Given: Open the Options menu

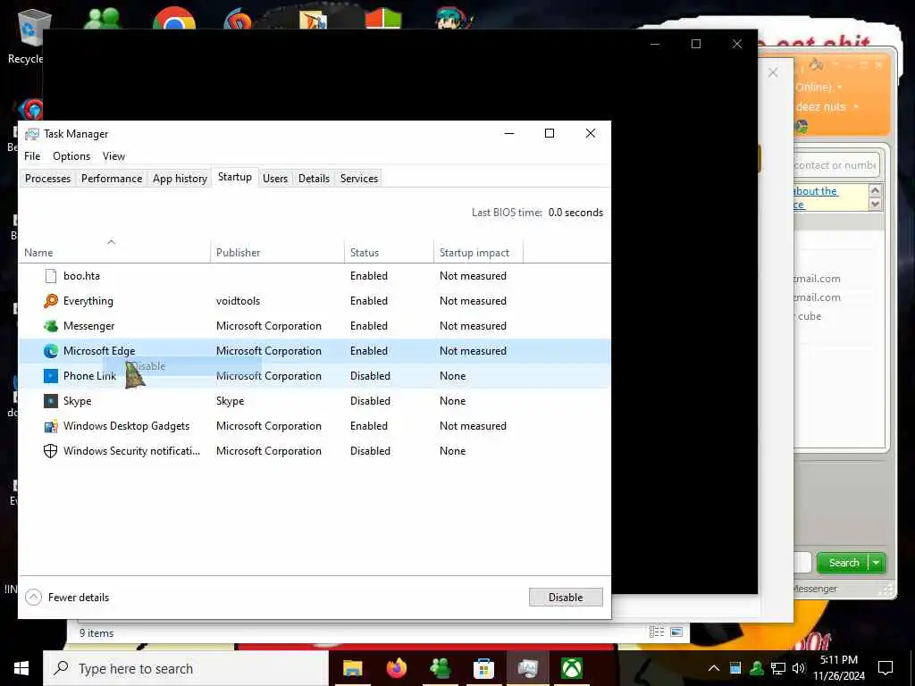Looking at the screenshot, I should [x=71, y=156].
